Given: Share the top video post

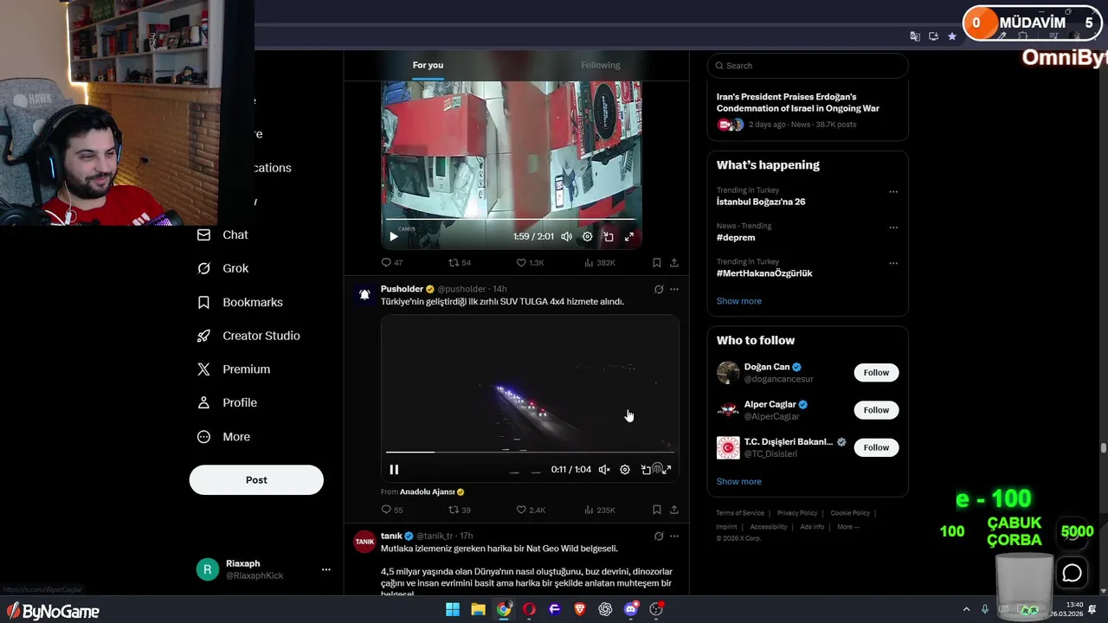Looking at the screenshot, I should [x=674, y=262].
